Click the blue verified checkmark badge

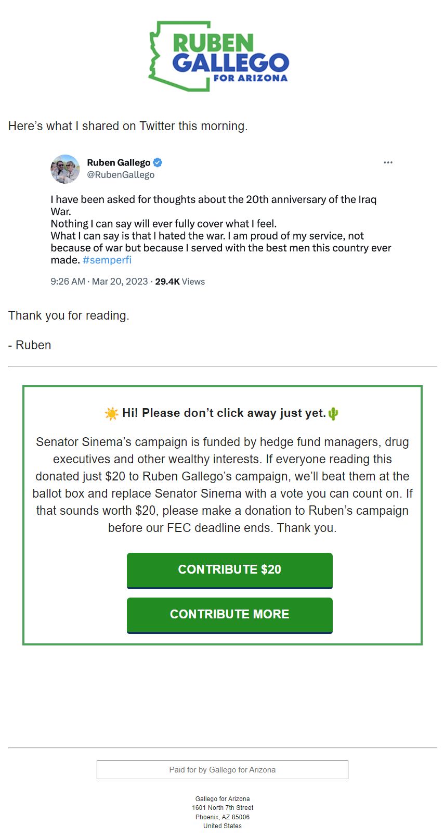[158, 162]
